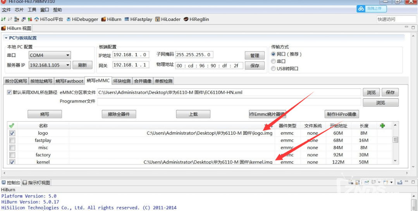Screen dimensions: 418x211
Task: Open the HiBurn tool from toolbar
Action: 111,19
